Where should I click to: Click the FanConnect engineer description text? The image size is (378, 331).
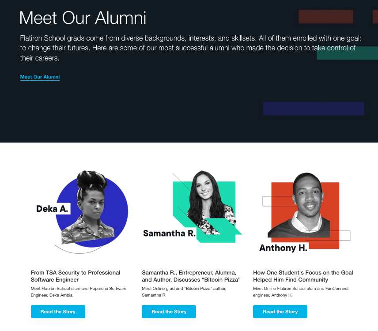tap(301, 292)
